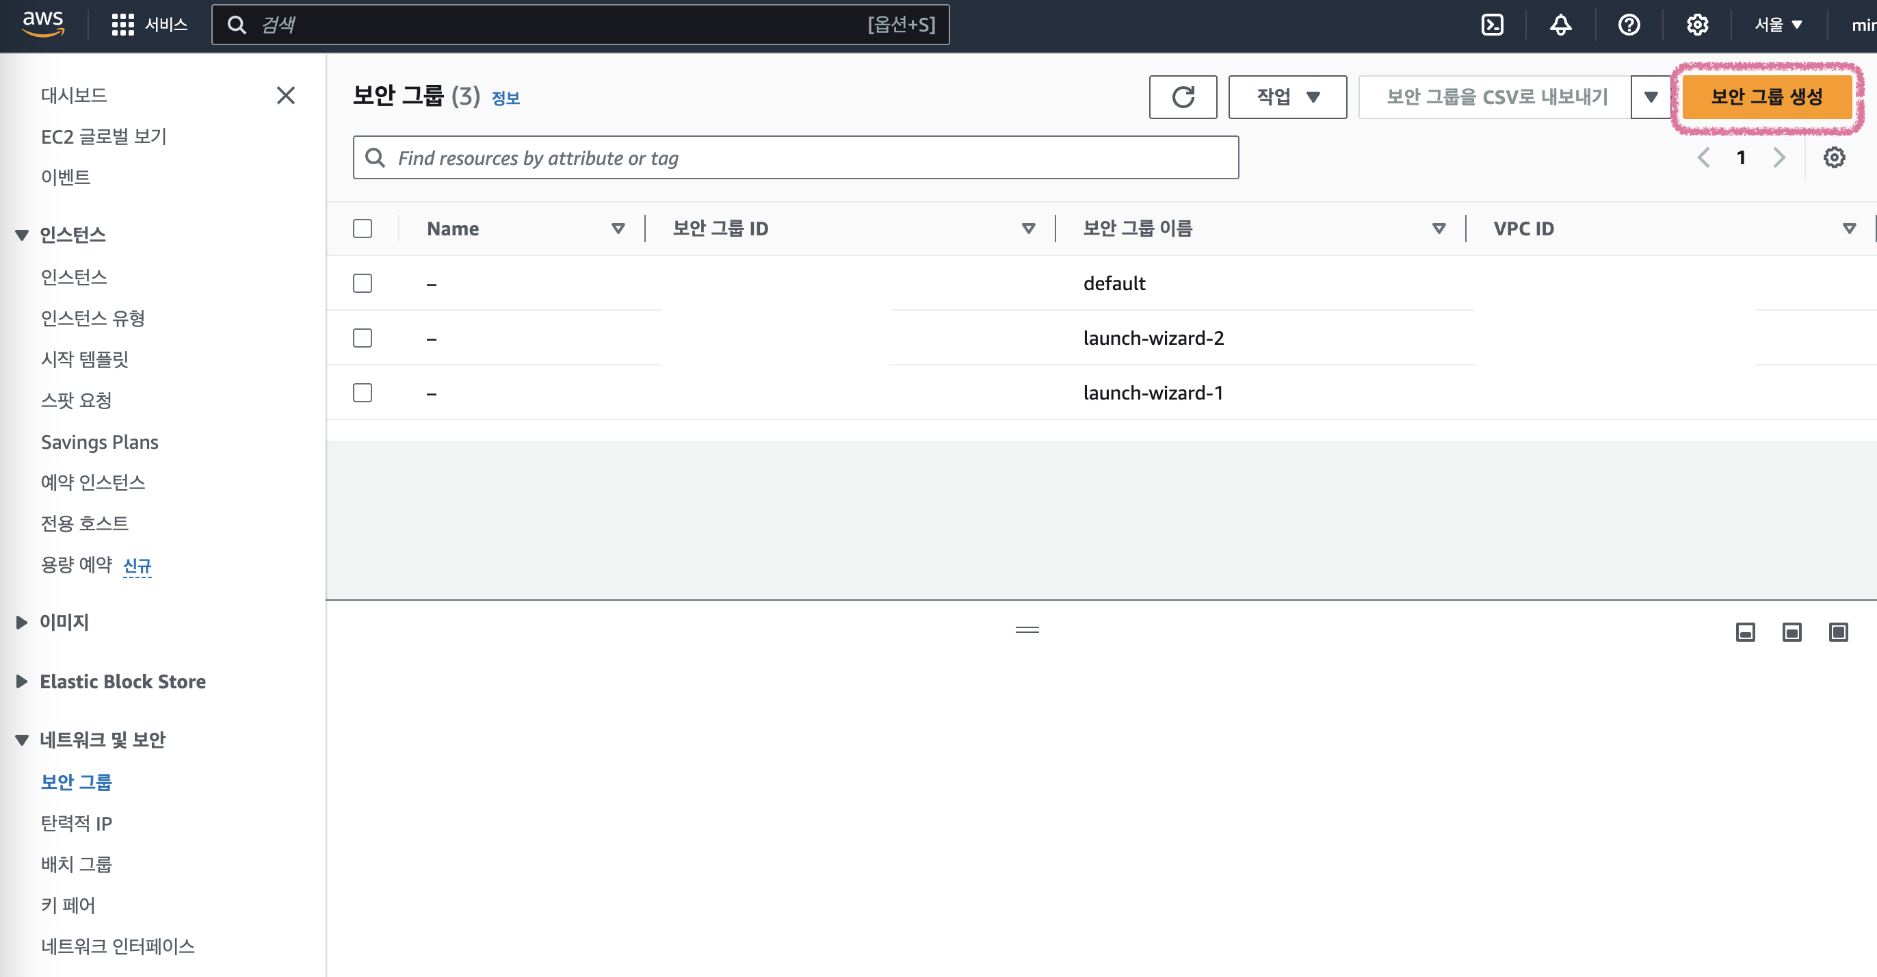Open table preferences gear icon
The height and width of the screenshot is (977, 1877).
pos(1833,157)
